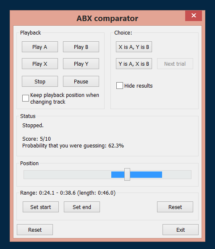Click the Next trial button
215x249 pixels.
pos(175,64)
